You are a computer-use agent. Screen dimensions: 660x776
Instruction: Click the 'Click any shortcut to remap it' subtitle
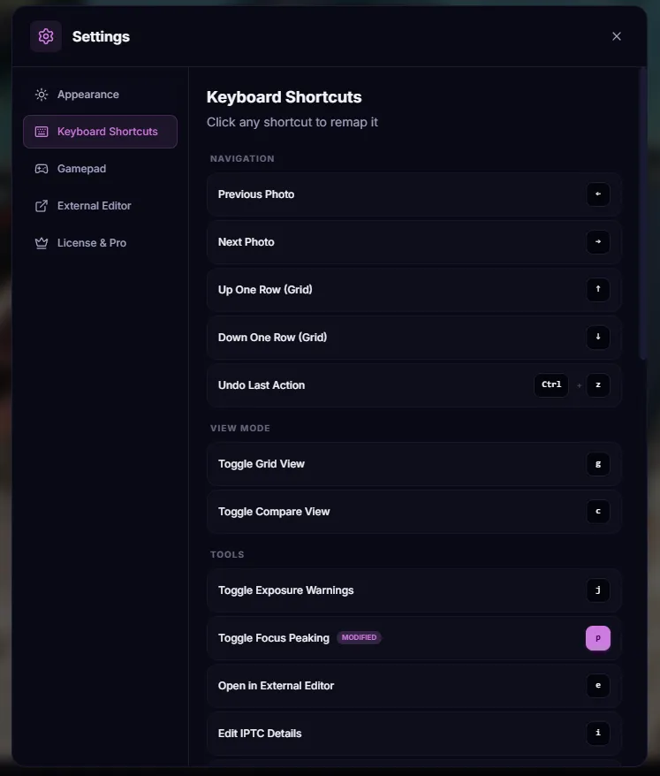[292, 122]
